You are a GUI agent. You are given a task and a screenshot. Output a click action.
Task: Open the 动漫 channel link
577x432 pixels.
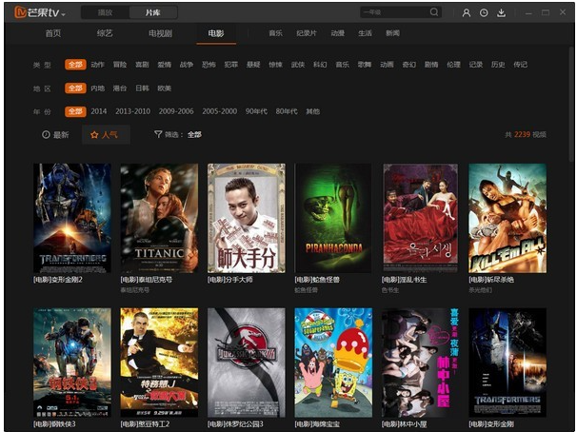pos(337,33)
